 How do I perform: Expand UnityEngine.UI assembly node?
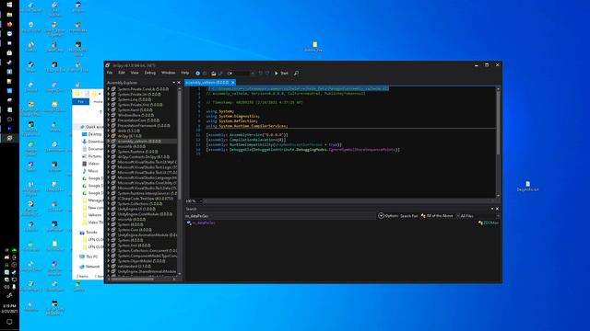click(x=109, y=209)
